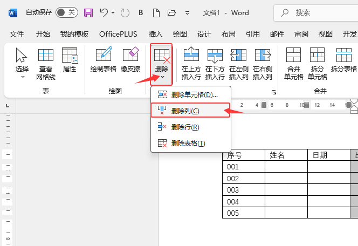Toggle the AutoSave switch

pyautogui.click(x=67, y=12)
